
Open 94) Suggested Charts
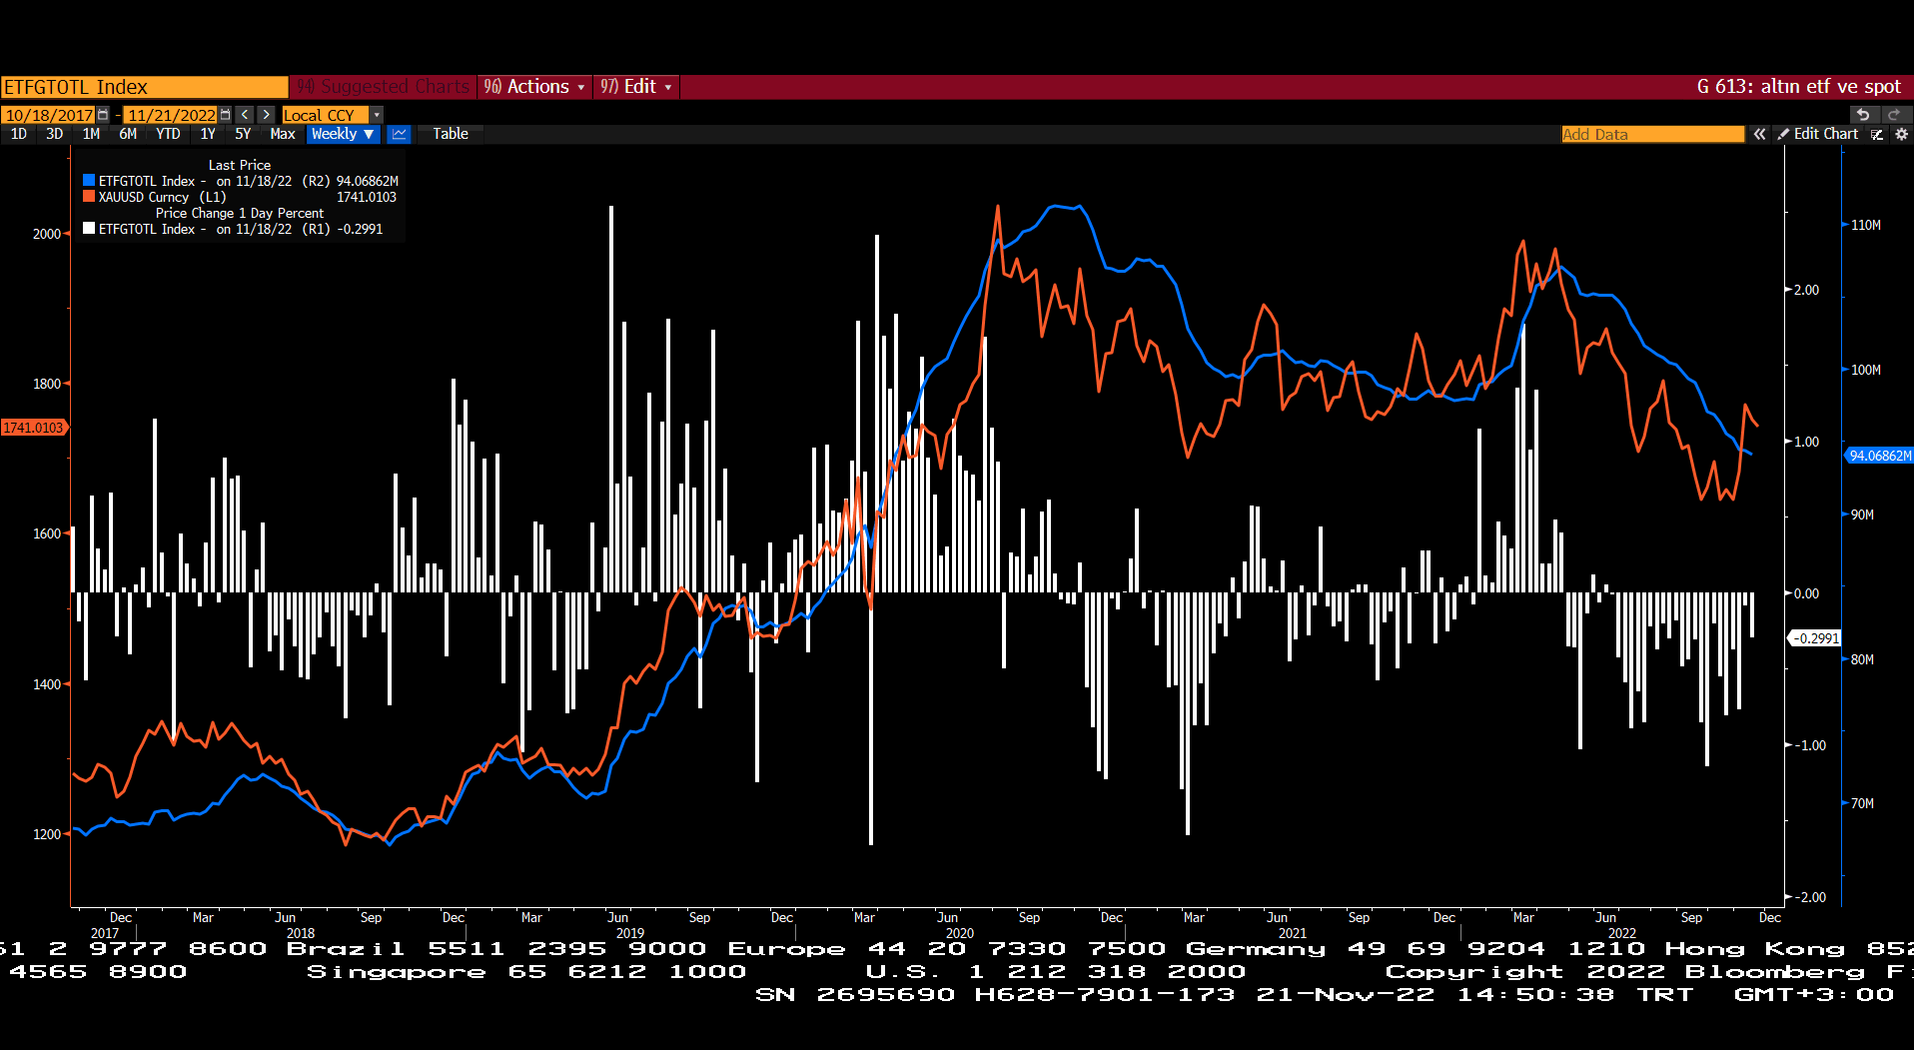[384, 87]
